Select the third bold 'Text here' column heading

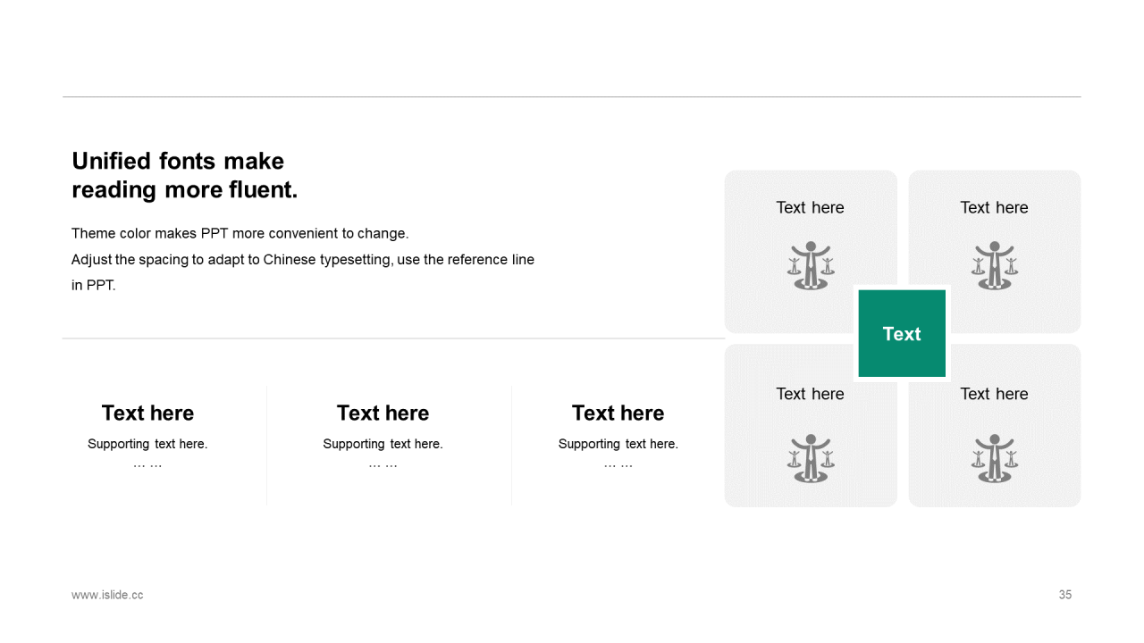(618, 413)
